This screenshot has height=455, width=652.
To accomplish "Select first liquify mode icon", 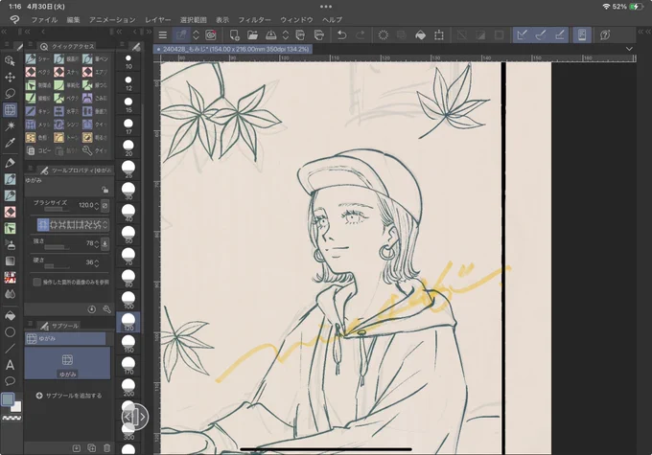I will pyautogui.click(x=43, y=225).
